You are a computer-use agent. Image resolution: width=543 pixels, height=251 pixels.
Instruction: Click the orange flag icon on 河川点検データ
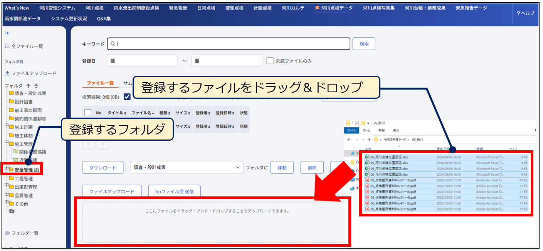(x=317, y=8)
